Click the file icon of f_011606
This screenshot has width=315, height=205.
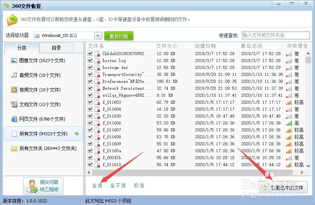(97, 123)
